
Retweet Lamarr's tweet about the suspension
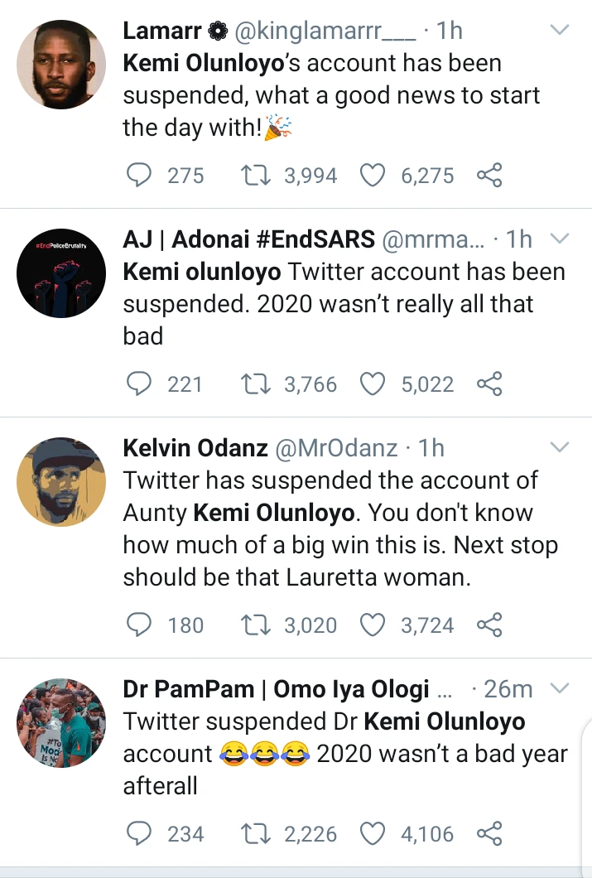[x=253, y=175]
